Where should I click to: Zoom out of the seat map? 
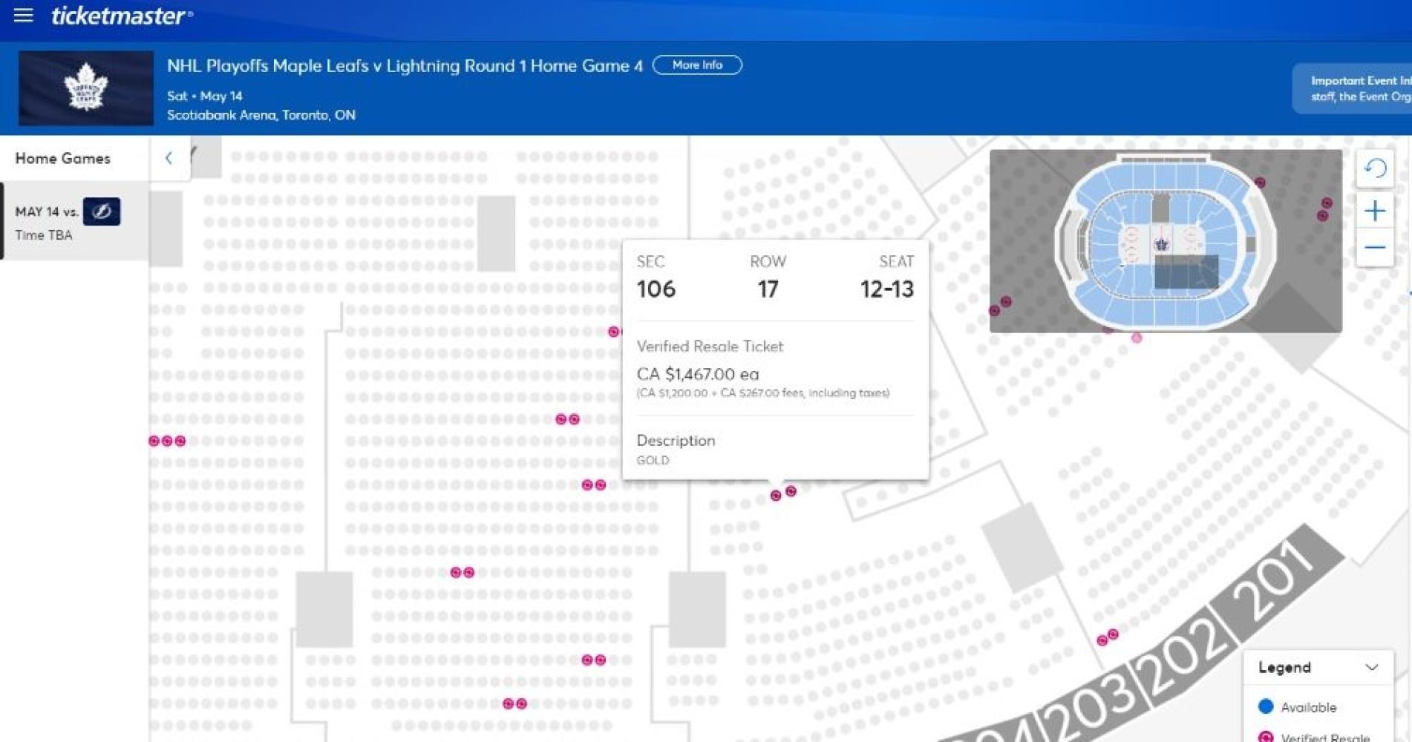click(1375, 248)
